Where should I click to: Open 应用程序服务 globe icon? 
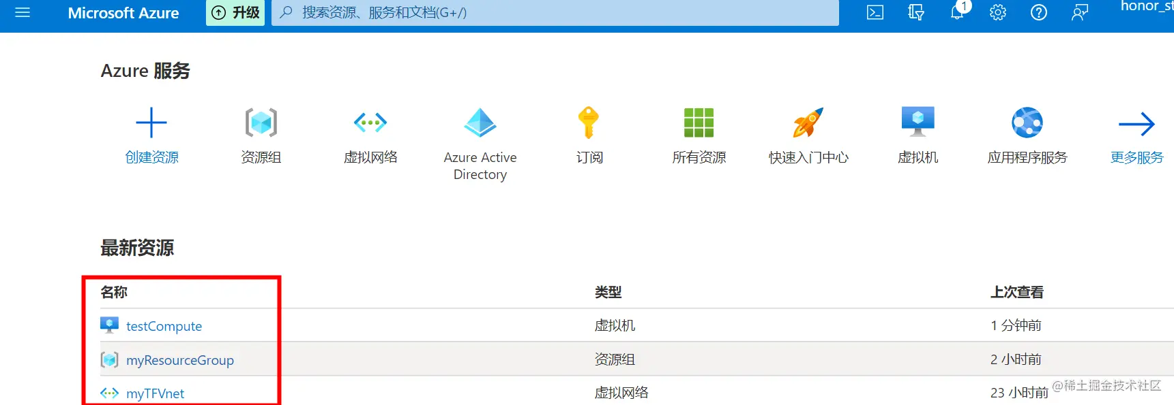click(1027, 123)
